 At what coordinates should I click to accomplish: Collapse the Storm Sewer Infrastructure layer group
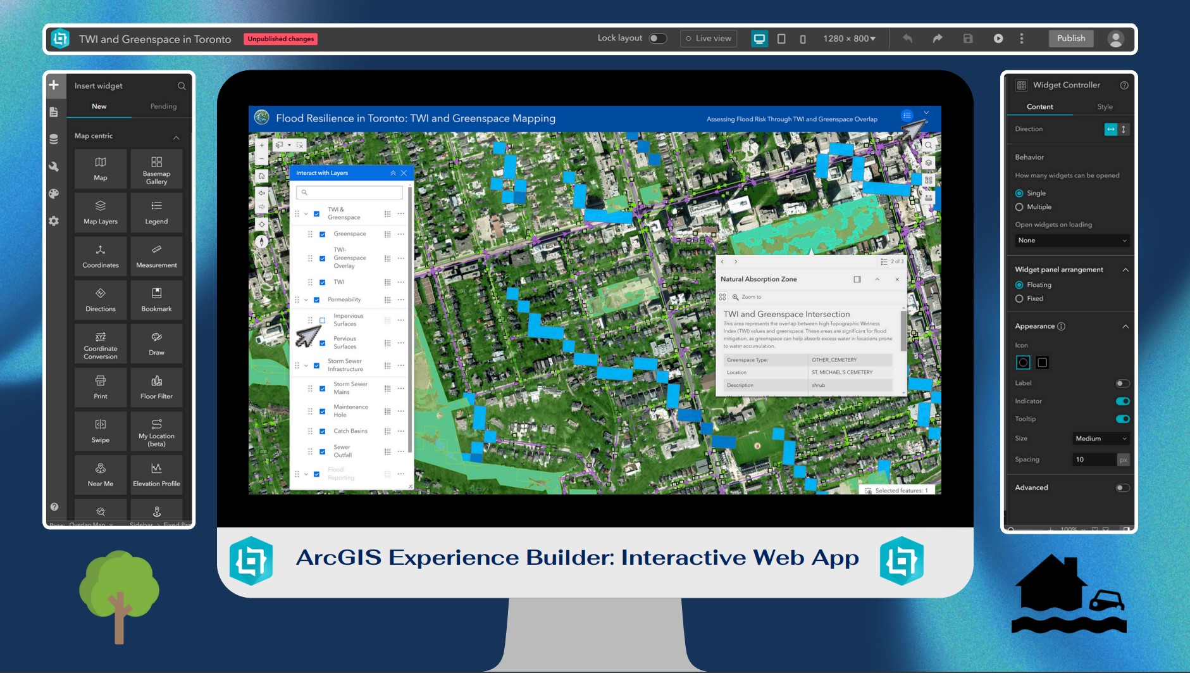click(307, 365)
